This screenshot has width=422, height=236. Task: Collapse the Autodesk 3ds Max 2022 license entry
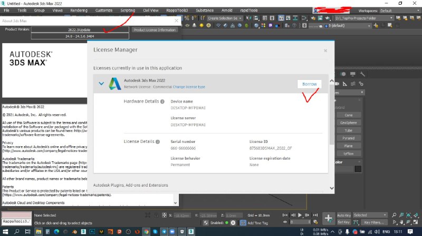point(101,84)
